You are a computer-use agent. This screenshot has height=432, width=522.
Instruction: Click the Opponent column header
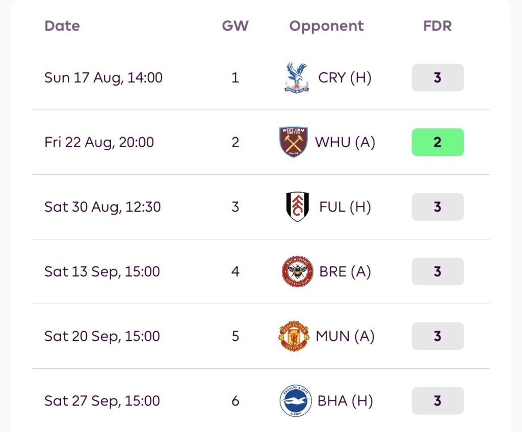pyautogui.click(x=327, y=26)
